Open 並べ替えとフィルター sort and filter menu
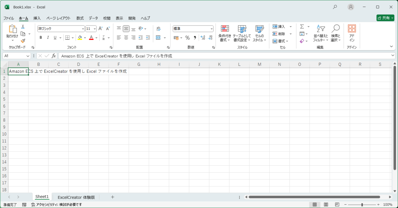398x208 pixels. point(320,33)
